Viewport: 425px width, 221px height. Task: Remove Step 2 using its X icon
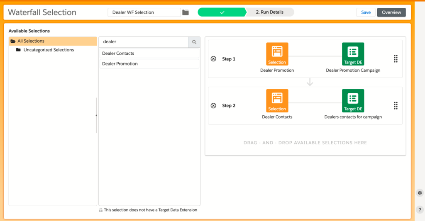tap(213, 106)
